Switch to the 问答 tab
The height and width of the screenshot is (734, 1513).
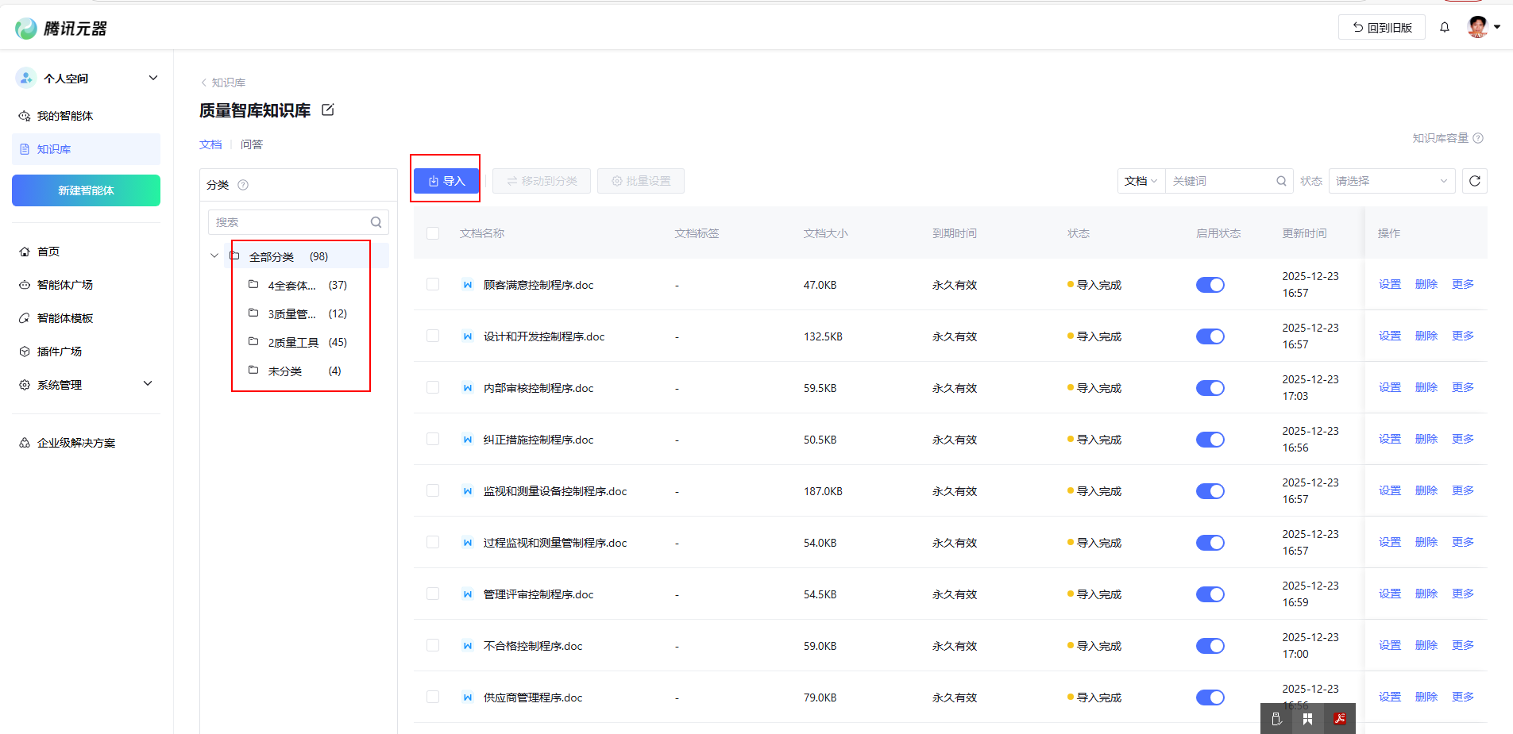click(252, 144)
